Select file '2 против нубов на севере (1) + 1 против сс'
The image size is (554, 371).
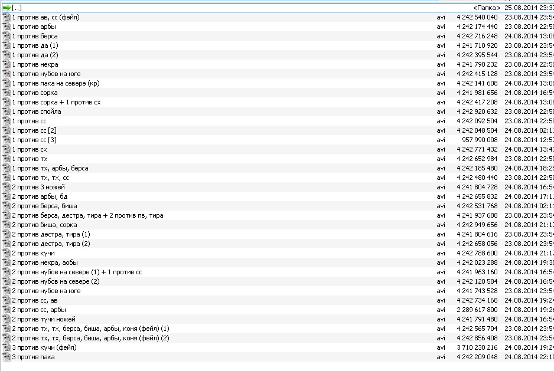coord(77,272)
